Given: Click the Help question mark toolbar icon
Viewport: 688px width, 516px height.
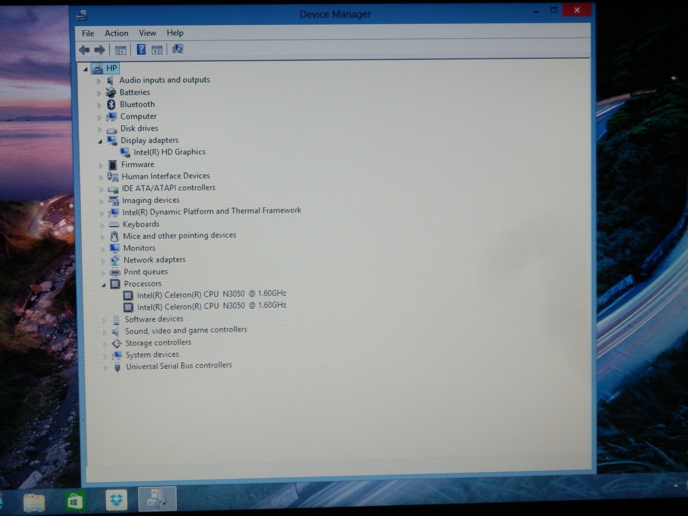Looking at the screenshot, I should tap(141, 49).
